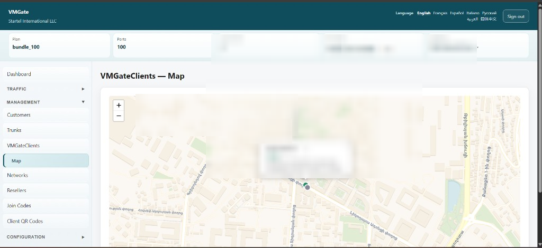Open Trunks page
Viewport: 542px width, 248px height.
(46, 130)
